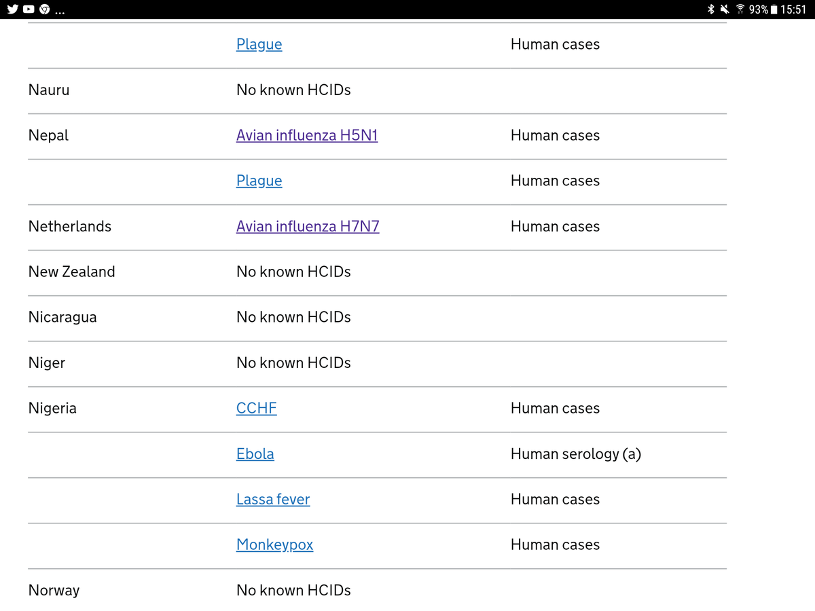The image size is (815, 611).
Task: Click 'No known HCIDs' in Nauru row
Action: (x=293, y=90)
